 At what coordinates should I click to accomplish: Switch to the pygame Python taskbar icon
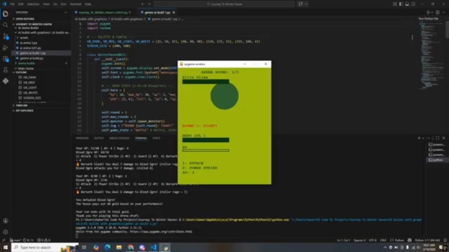(x=165, y=247)
